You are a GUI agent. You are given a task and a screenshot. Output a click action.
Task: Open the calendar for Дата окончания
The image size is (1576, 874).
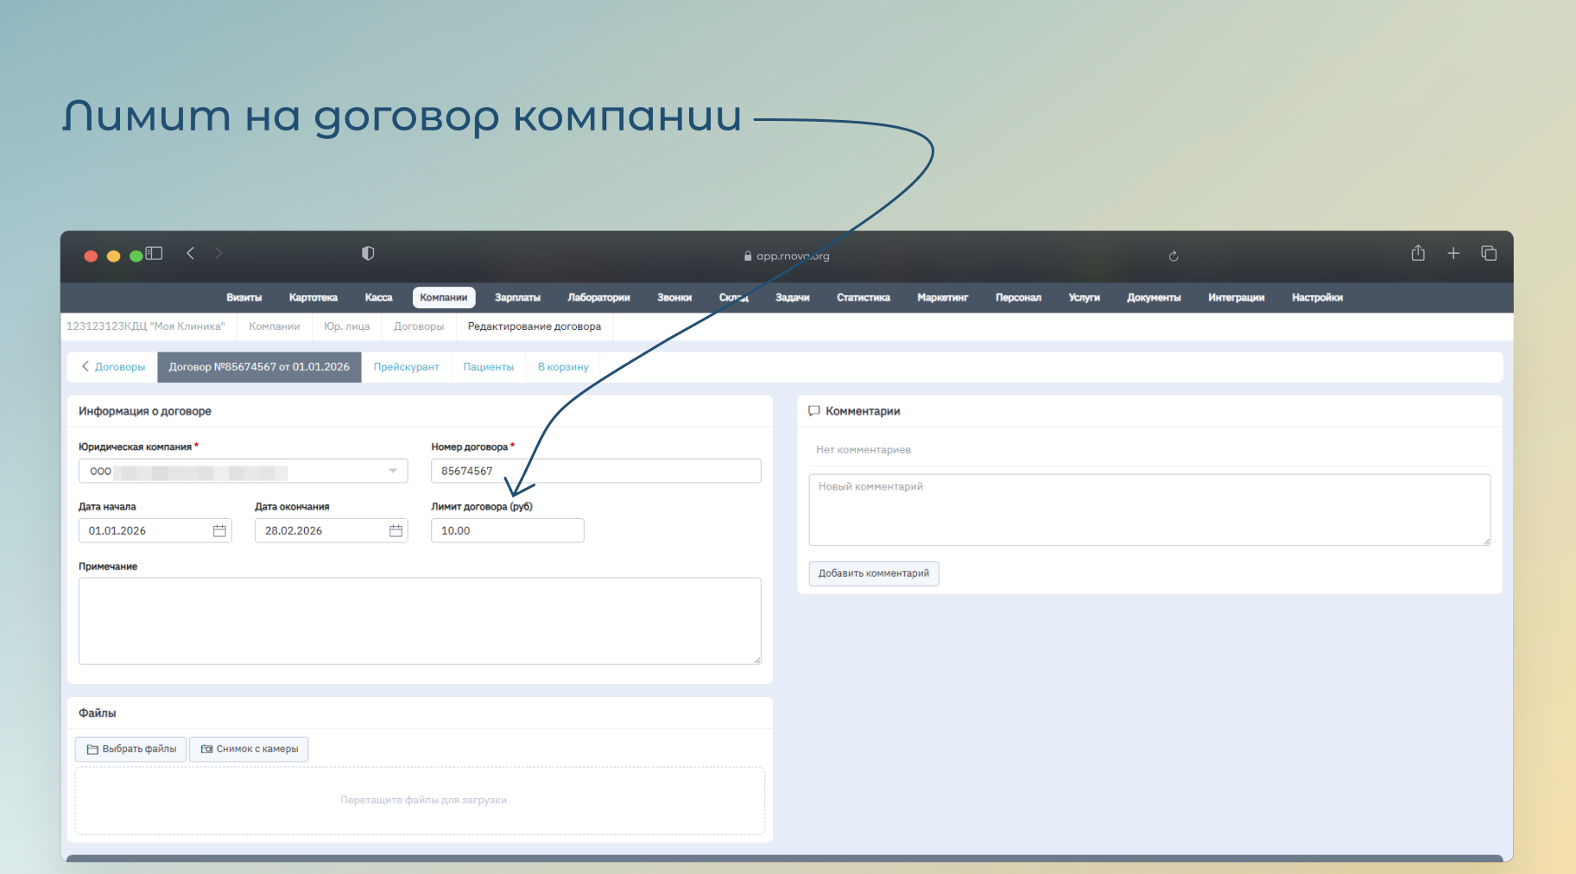point(396,531)
